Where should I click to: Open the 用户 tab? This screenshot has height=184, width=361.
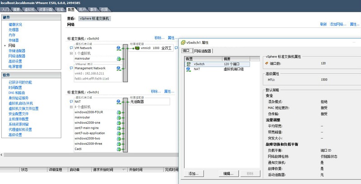82,9
